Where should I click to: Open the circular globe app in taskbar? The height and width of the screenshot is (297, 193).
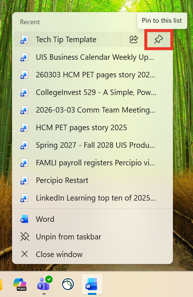pyautogui.click(x=68, y=284)
